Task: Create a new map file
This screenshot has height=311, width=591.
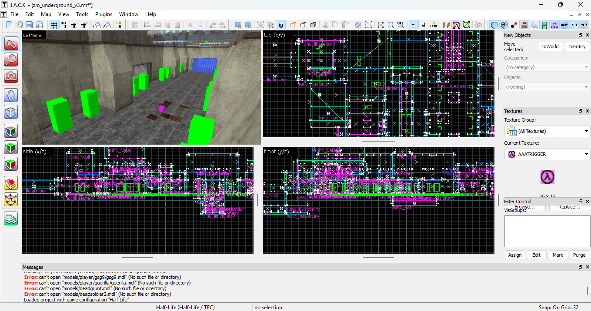Action: [10, 25]
